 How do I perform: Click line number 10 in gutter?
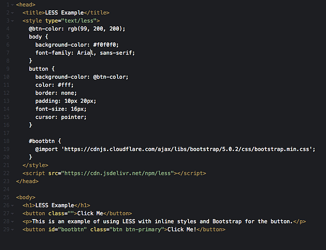click(6, 77)
